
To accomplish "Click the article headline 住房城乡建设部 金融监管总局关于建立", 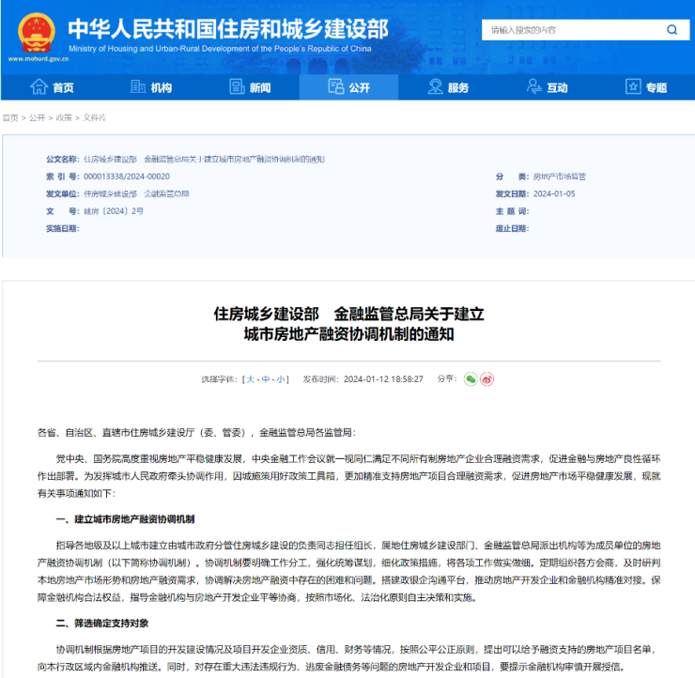I will click(348, 315).
